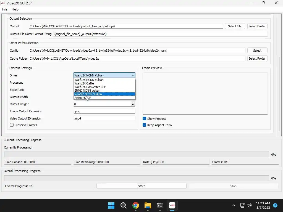The width and height of the screenshot is (283, 212).
Task: Increase Output Height with the up arrow
Action: [x=133, y=103]
